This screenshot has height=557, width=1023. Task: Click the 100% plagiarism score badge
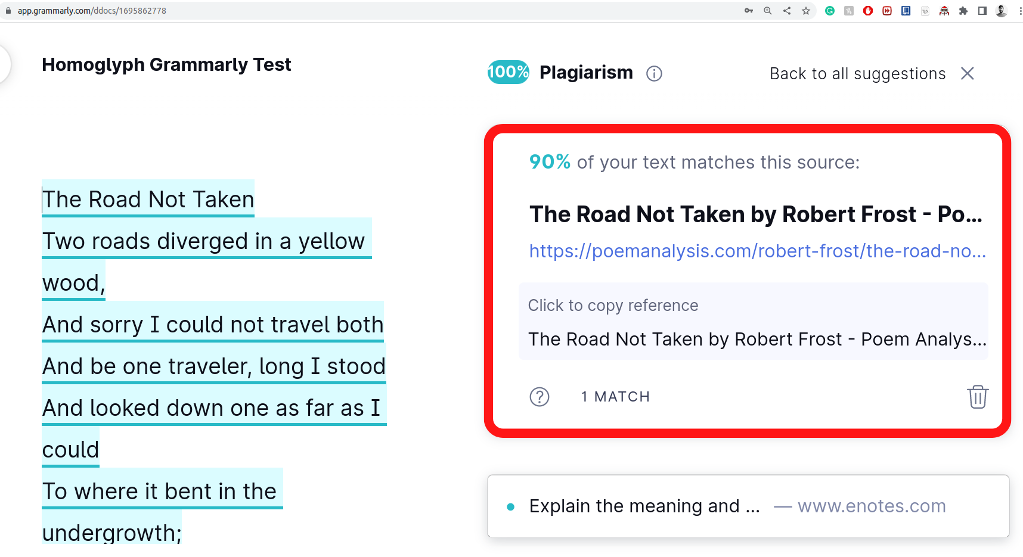click(x=508, y=72)
